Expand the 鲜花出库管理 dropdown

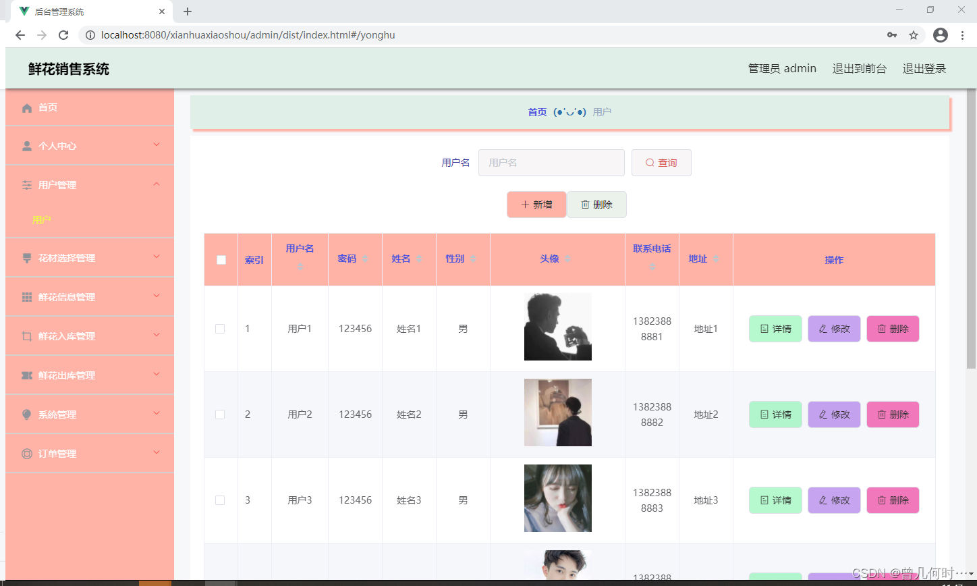click(157, 375)
